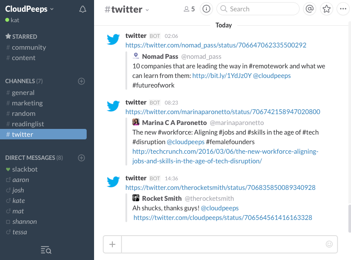The width and height of the screenshot is (351, 260).
Task: Open starred items star icon
Action: point(327,9)
